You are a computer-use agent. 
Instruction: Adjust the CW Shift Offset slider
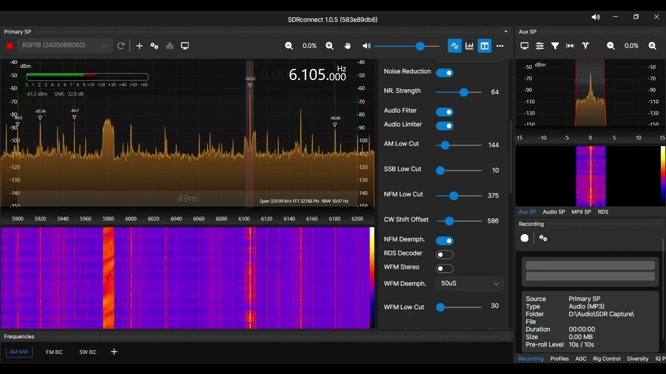click(459, 221)
